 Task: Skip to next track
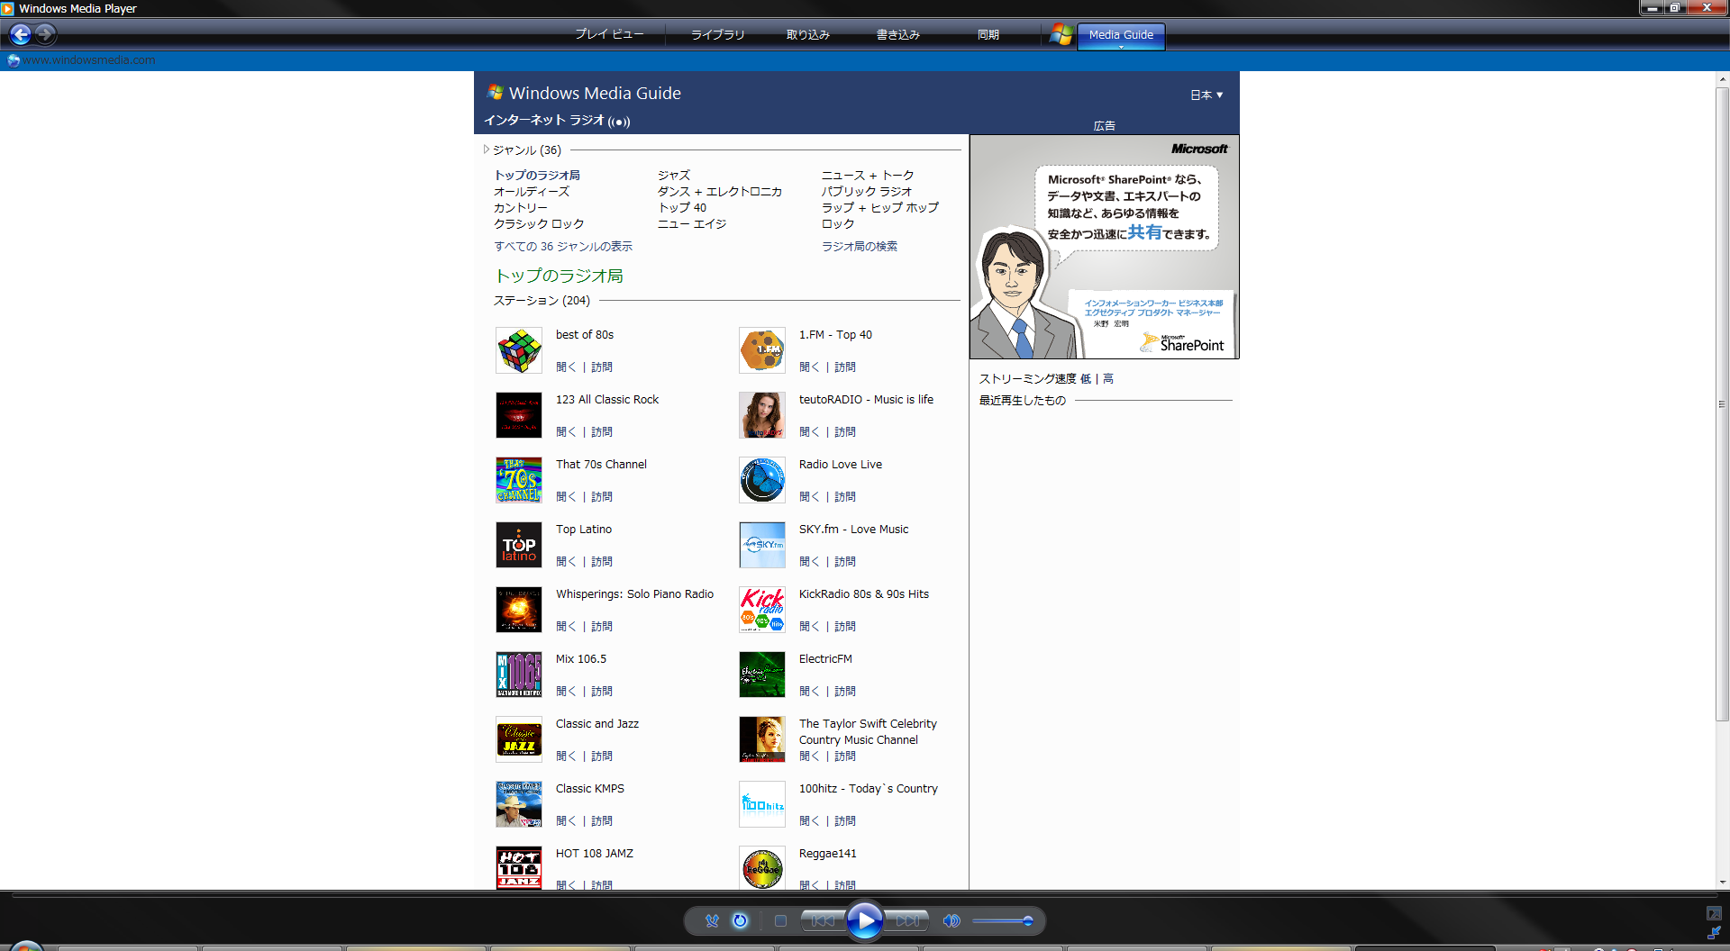click(x=906, y=920)
